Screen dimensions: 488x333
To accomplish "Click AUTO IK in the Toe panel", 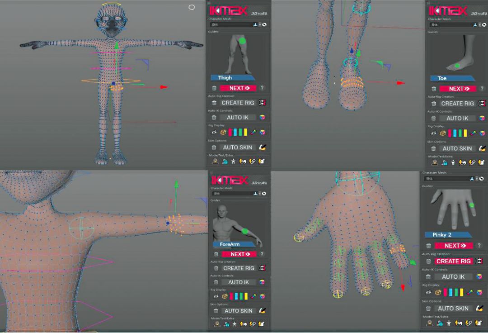I will point(457,119).
